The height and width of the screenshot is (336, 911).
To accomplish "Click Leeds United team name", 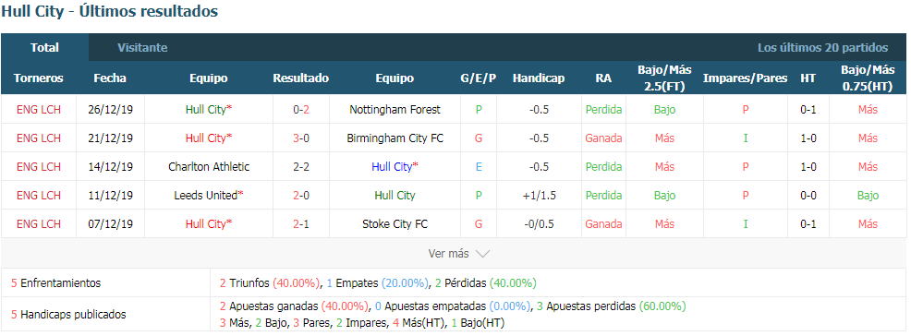I will click(x=206, y=195).
